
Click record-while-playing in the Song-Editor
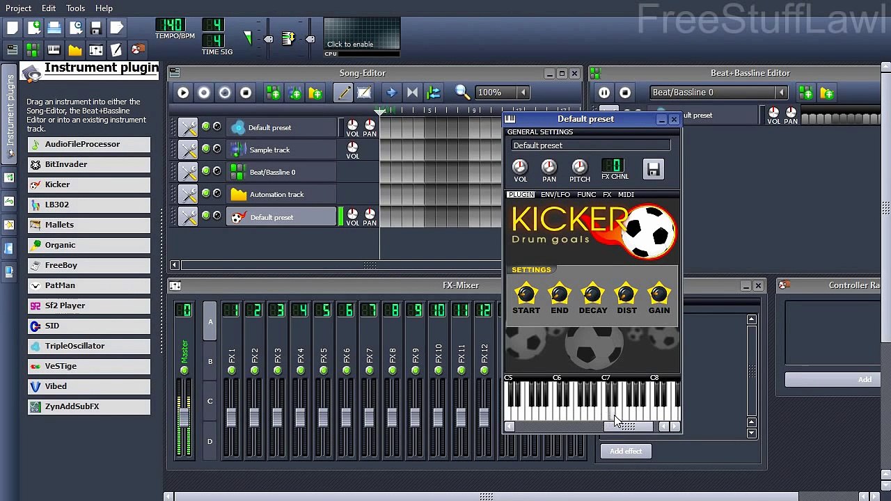(x=225, y=93)
